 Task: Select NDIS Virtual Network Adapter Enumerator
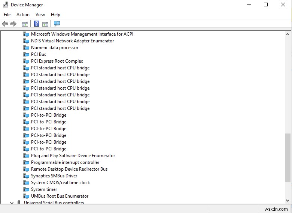[73, 41]
